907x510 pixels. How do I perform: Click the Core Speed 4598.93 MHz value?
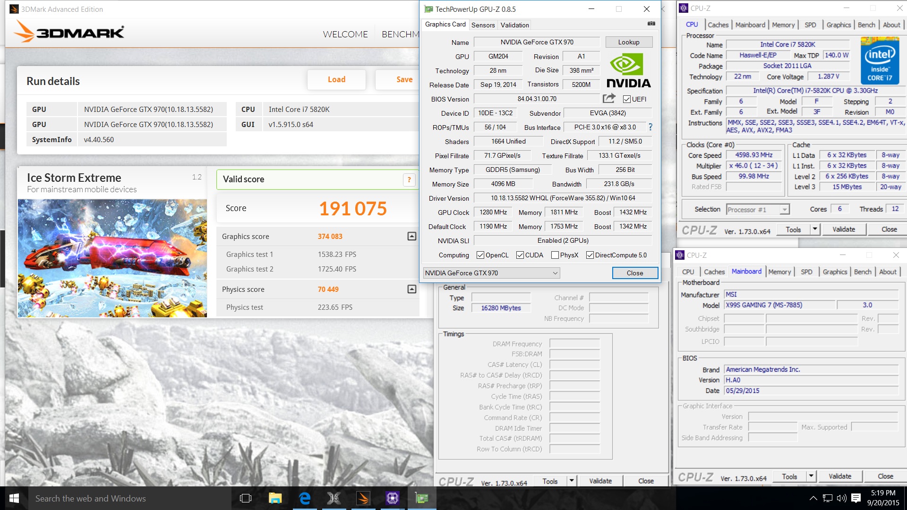click(x=753, y=155)
